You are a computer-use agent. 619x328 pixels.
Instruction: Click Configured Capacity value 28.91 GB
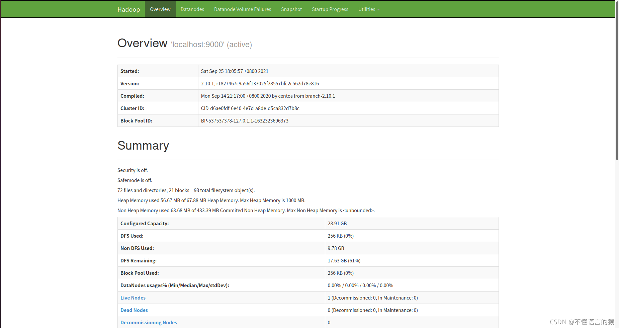[x=337, y=224]
